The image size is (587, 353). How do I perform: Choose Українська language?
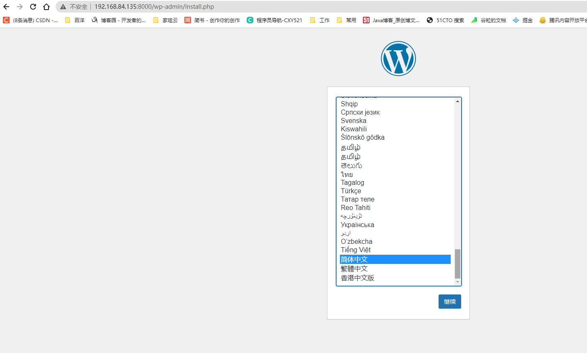(x=395, y=225)
